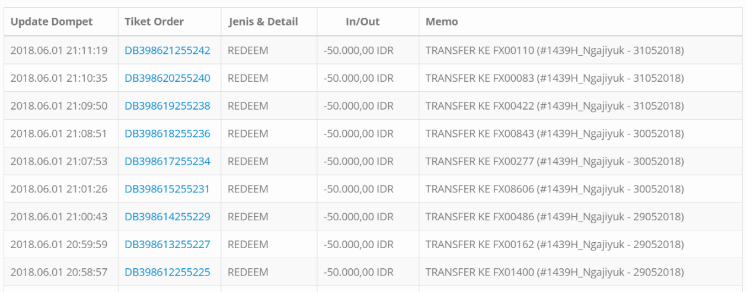
Task: Open ticket order DB398618255236
Action: pyautogui.click(x=167, y=134)
